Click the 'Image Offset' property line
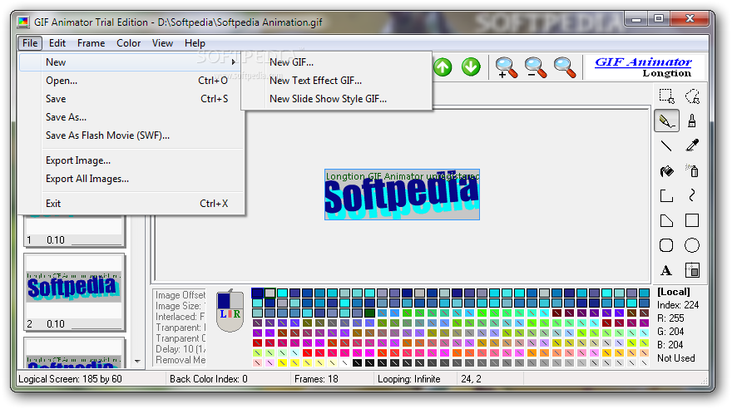 point(181,295)
